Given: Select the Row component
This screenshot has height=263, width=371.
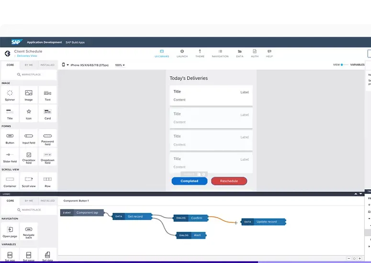Looking at the screenshot, I should point(47,182).
